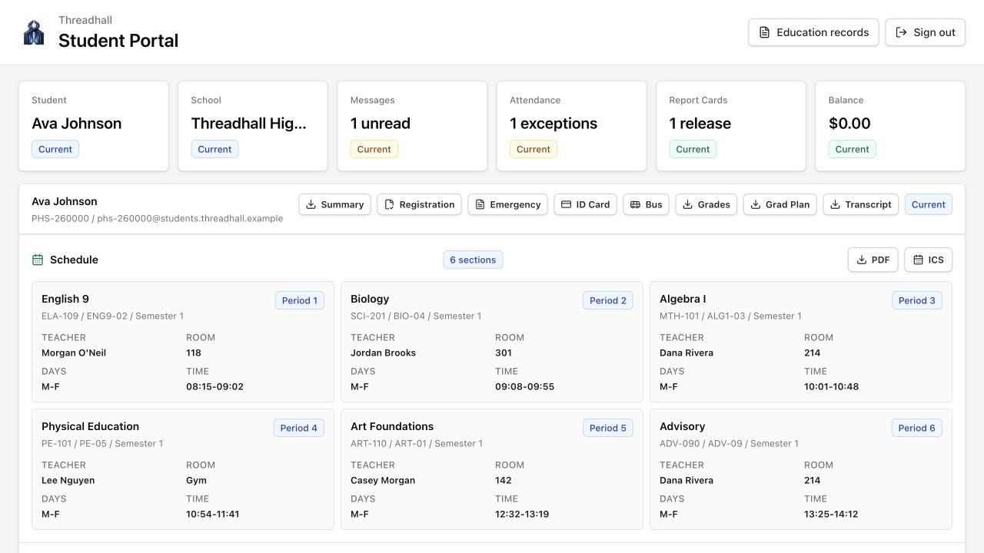The image size is (984, 553).
Task: Open the Registration form
Action: (419, 204)
